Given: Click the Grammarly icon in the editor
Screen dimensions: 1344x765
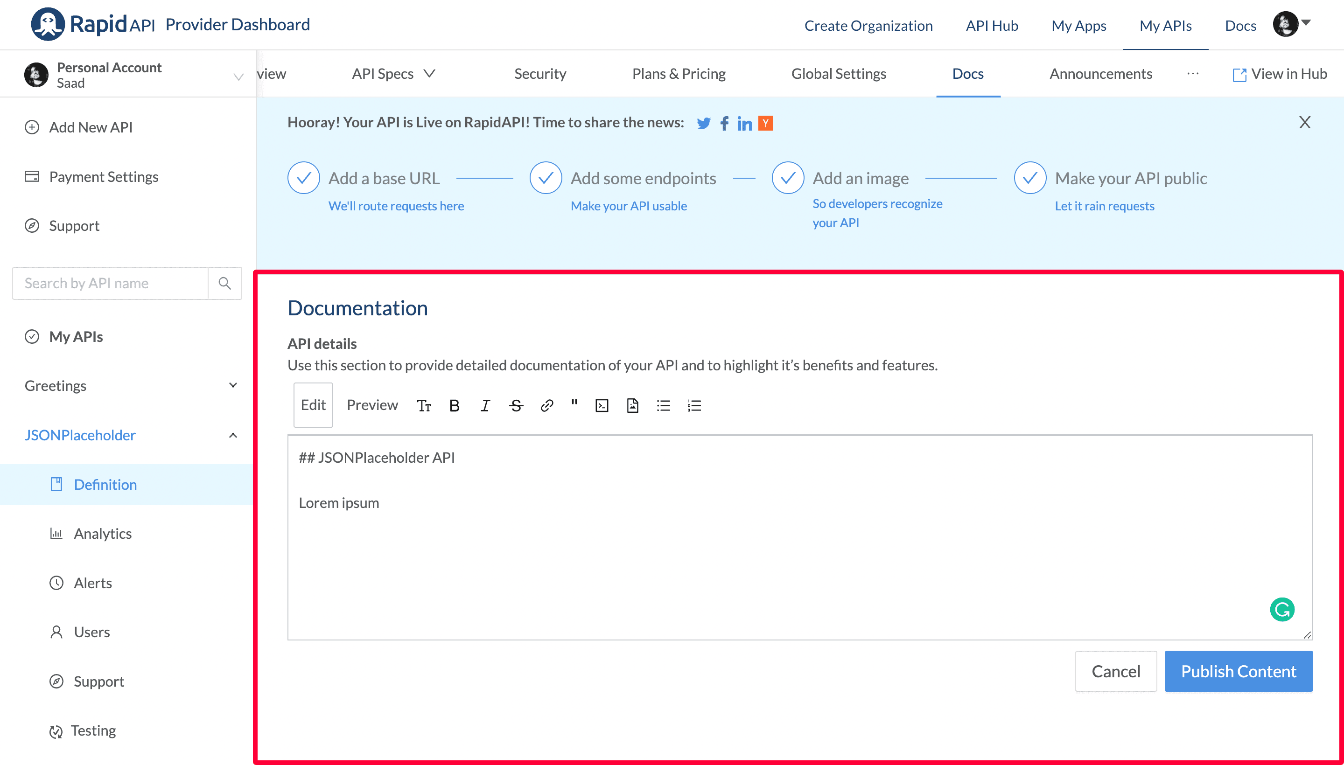Looking at the screenshot, I should tap(1282, 610).
